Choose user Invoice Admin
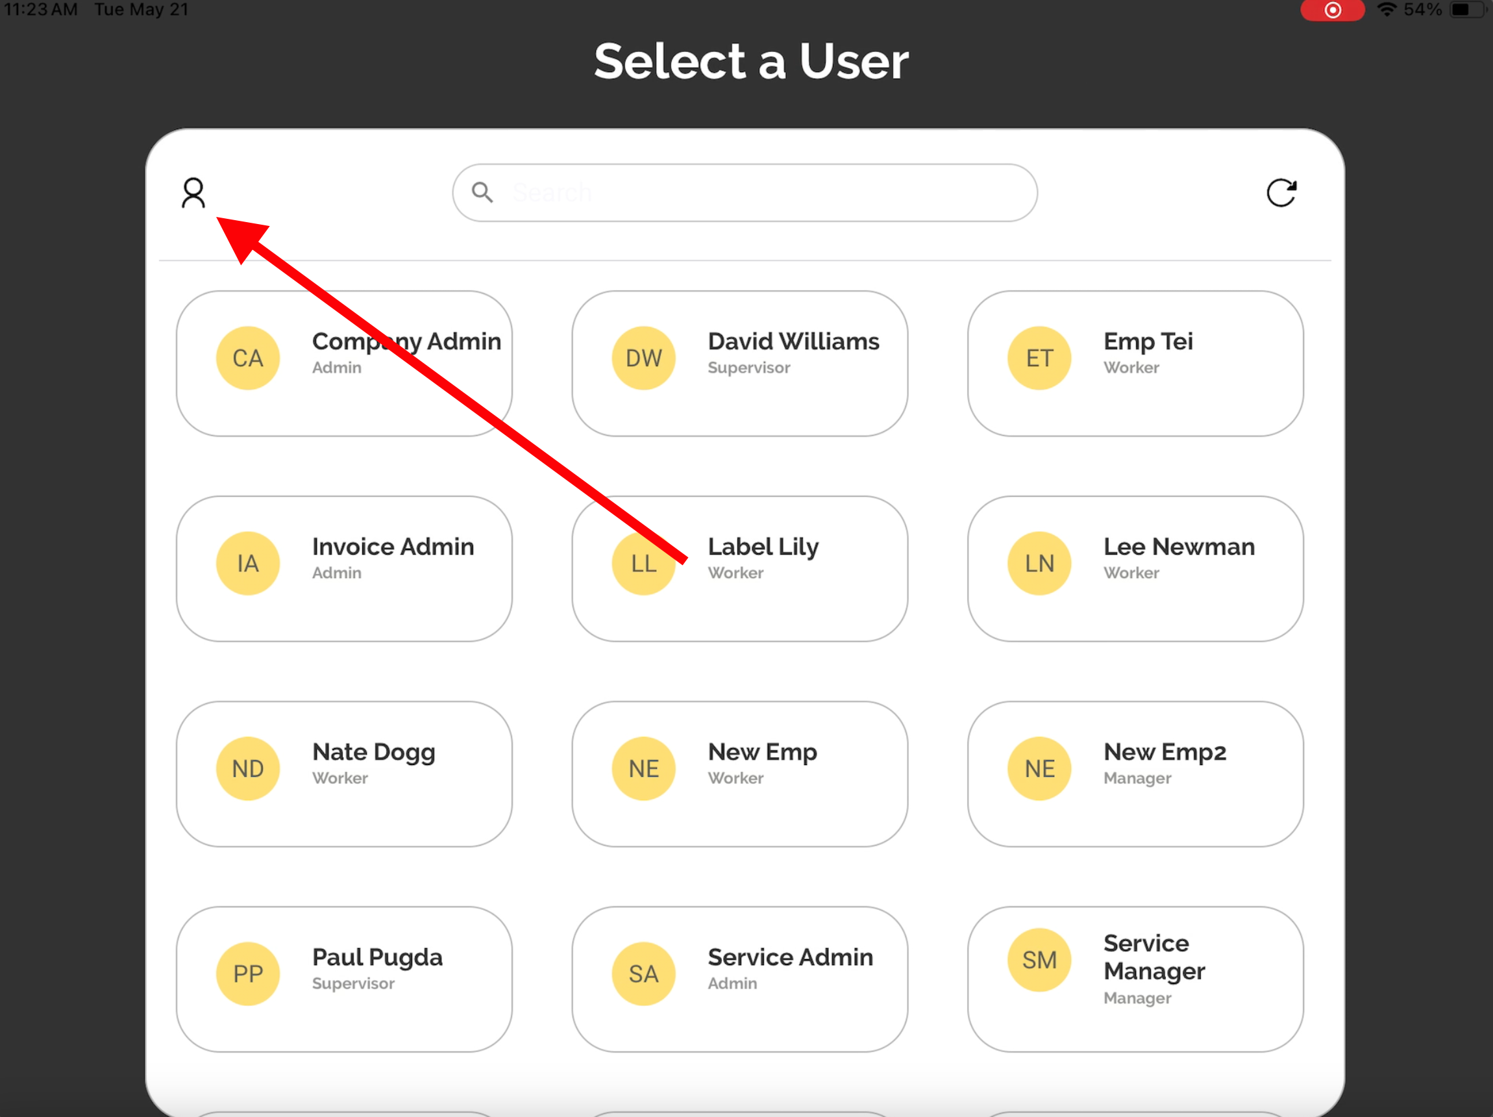This screenshot has height=1117, width=1493. pyautogui.click(x=344, y=569)
